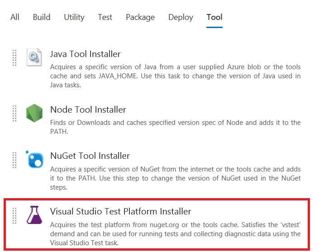This screenshot has width=319, height=252.
Task: Grab the drag handle for Visual Studio Test Platform Installer
Action: 14,216
